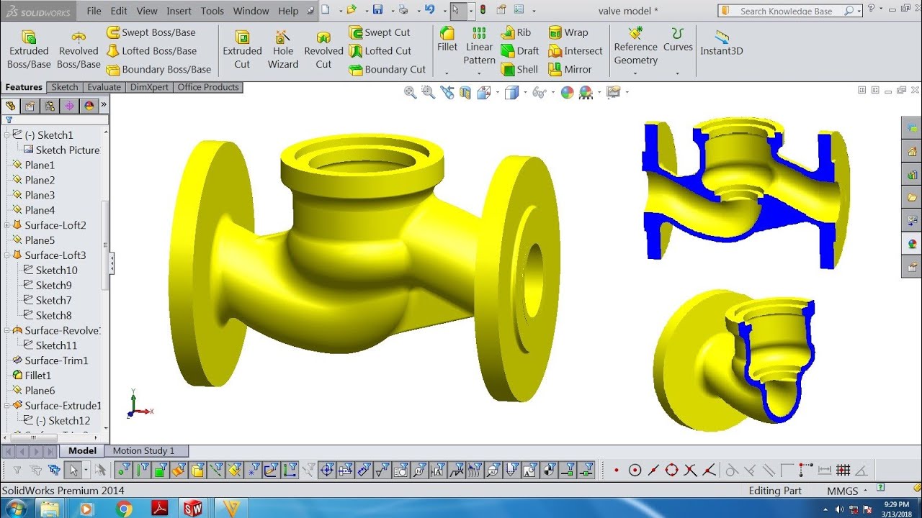Open the Insert menu
Viewport: 922px width, 518px height.
pos(179,11)
